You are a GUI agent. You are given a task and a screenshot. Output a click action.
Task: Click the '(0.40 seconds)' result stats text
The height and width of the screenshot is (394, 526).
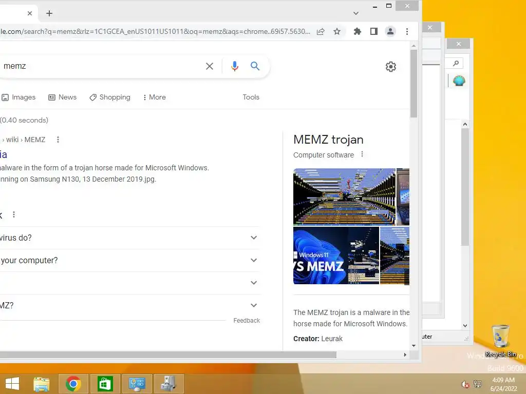[24, 120]
